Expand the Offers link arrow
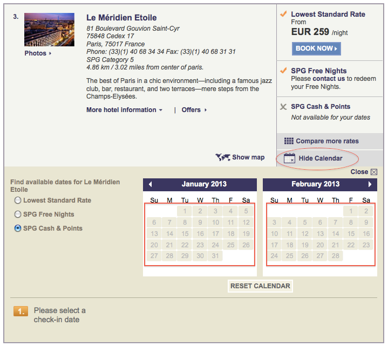This screenshot has height=347, width=388. point(194,110)
